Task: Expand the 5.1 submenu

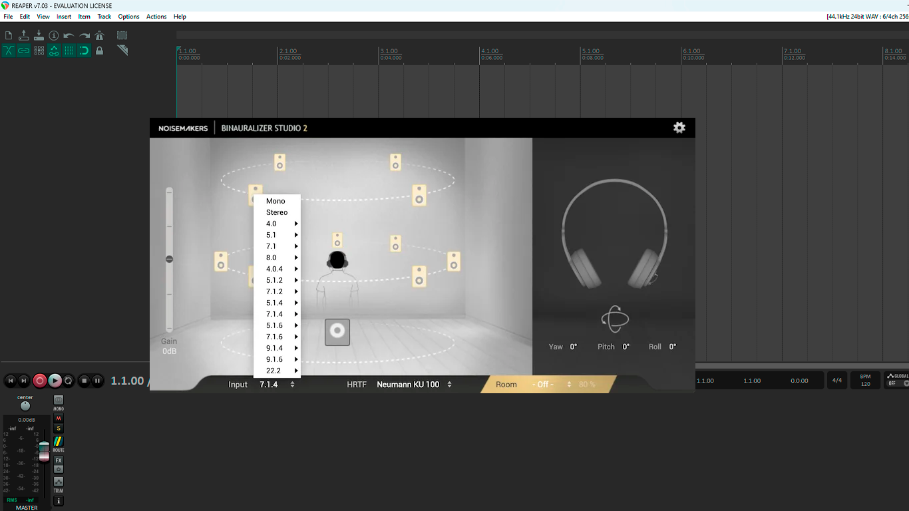Action: [x=277, y=235]
